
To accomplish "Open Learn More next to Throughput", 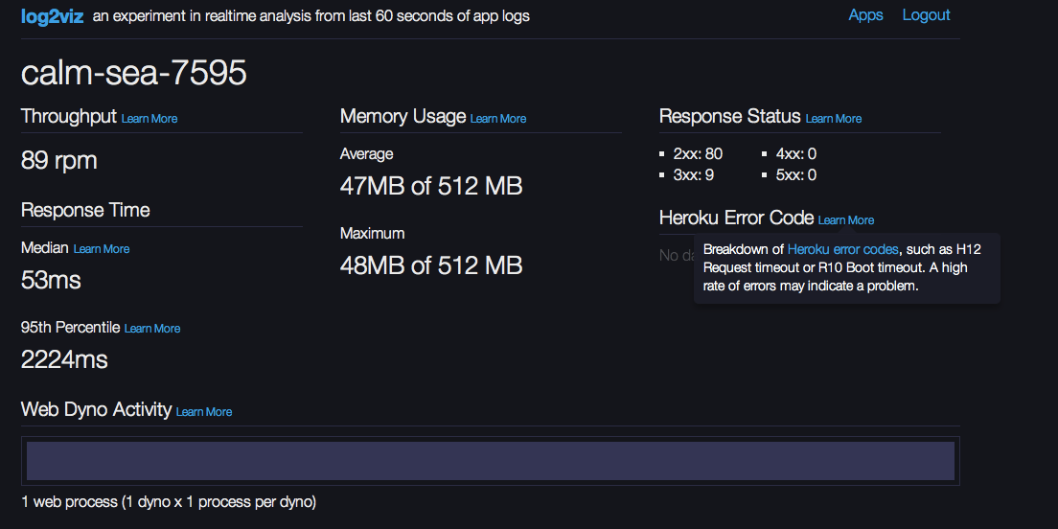I will click(x=149, y=119).
